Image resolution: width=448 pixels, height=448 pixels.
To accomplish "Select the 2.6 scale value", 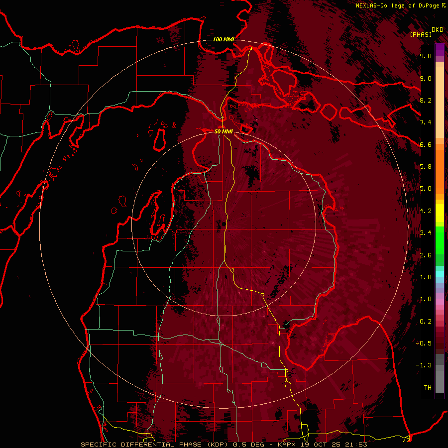I will click(x=426, y=255).
